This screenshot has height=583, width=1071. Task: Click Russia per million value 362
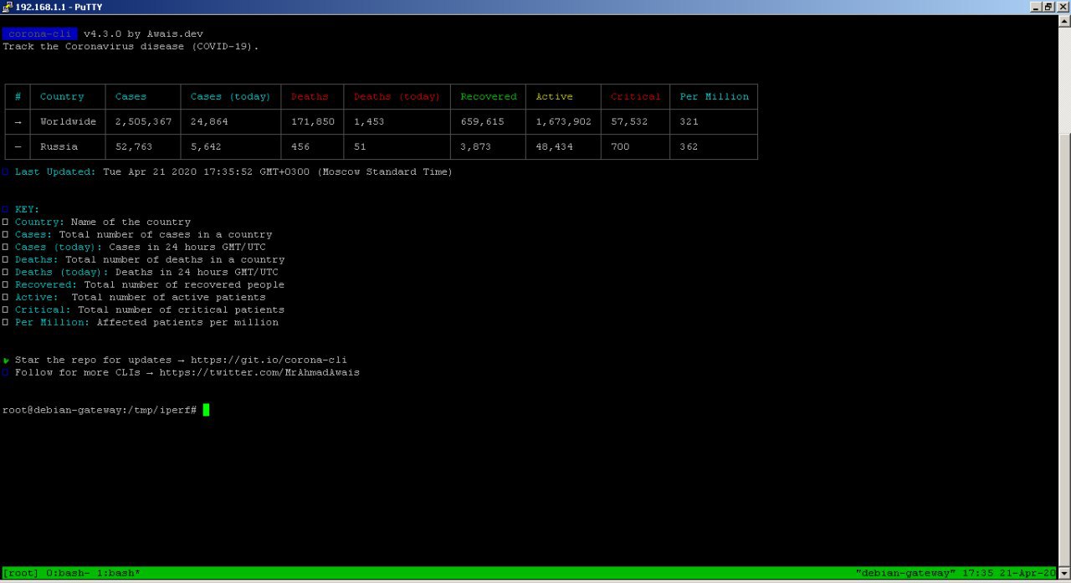click(689, 147)
